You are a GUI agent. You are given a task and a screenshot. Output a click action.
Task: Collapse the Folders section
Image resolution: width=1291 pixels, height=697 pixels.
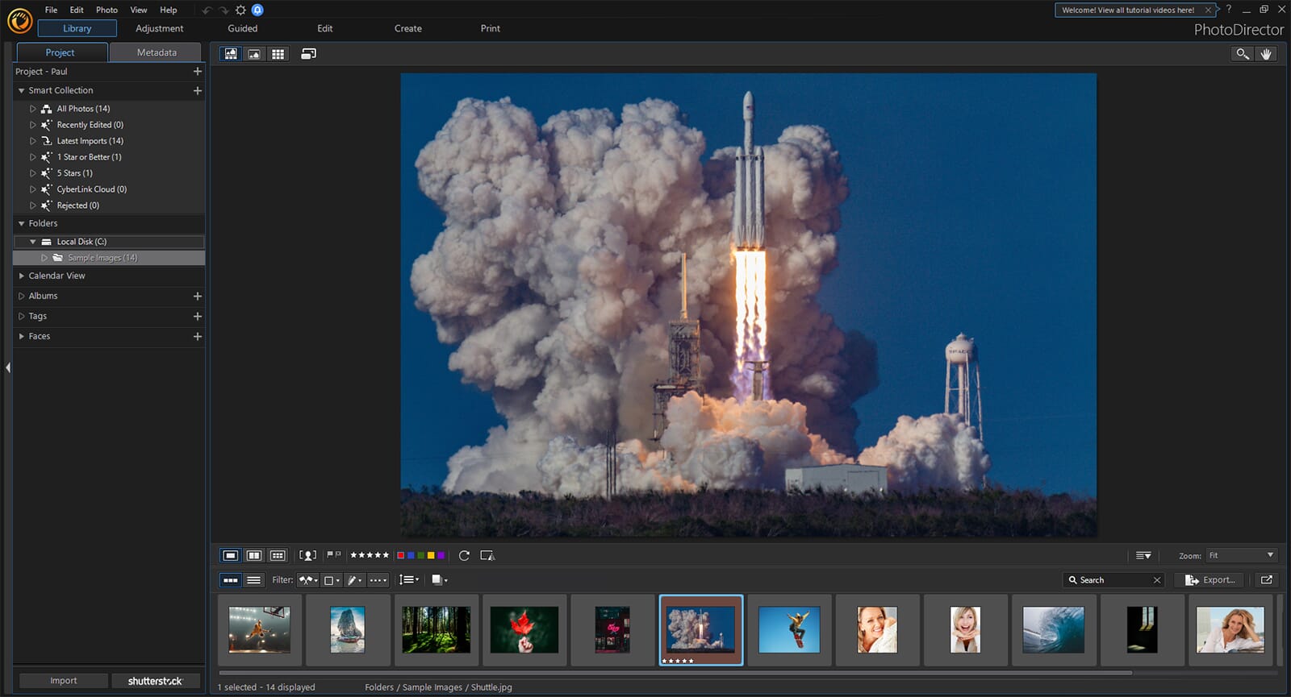pos(22,224)
